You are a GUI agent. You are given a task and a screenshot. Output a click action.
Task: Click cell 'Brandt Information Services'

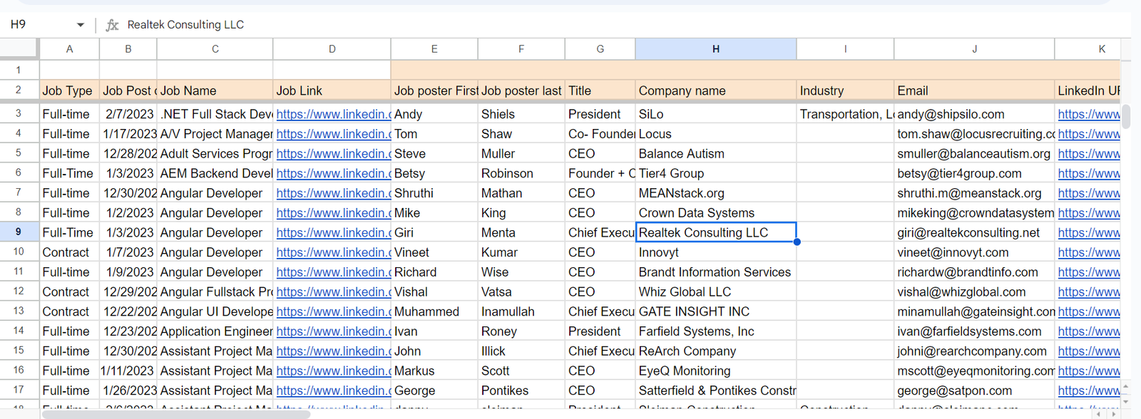[716, 272]
